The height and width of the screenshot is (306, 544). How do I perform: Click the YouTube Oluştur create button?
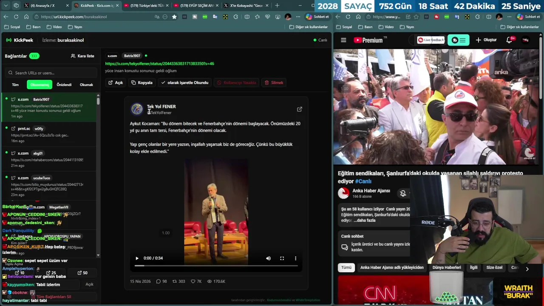pyautogui.click(x=486, y=40)
